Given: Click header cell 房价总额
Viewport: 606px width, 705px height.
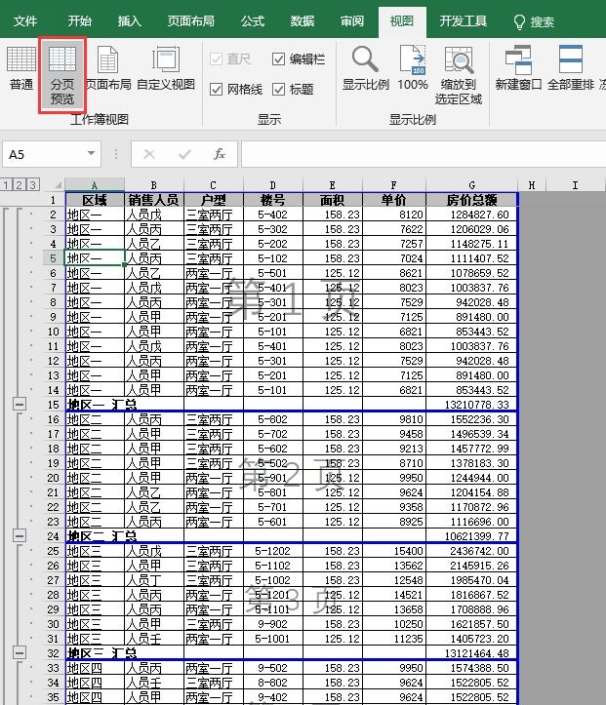Looking at the screenshot, I should tap(472, 200).
